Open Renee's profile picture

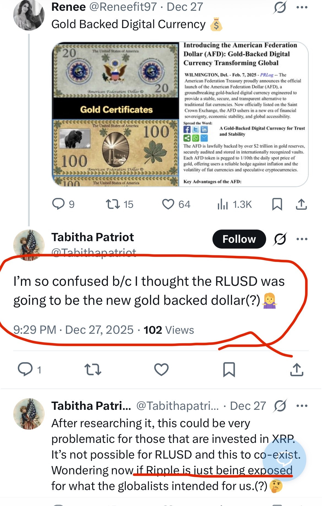click(x=29, y=15)
